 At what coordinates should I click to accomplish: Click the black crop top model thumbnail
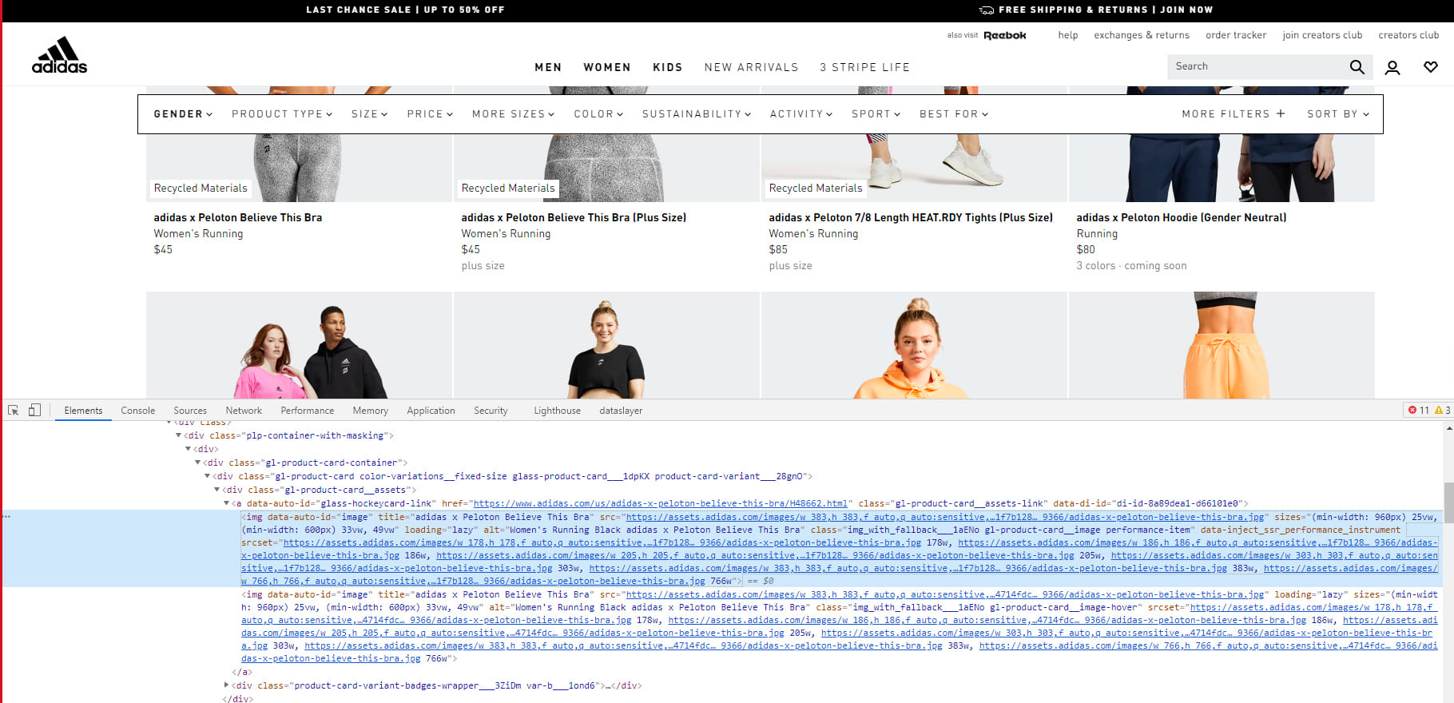[606, 345]
